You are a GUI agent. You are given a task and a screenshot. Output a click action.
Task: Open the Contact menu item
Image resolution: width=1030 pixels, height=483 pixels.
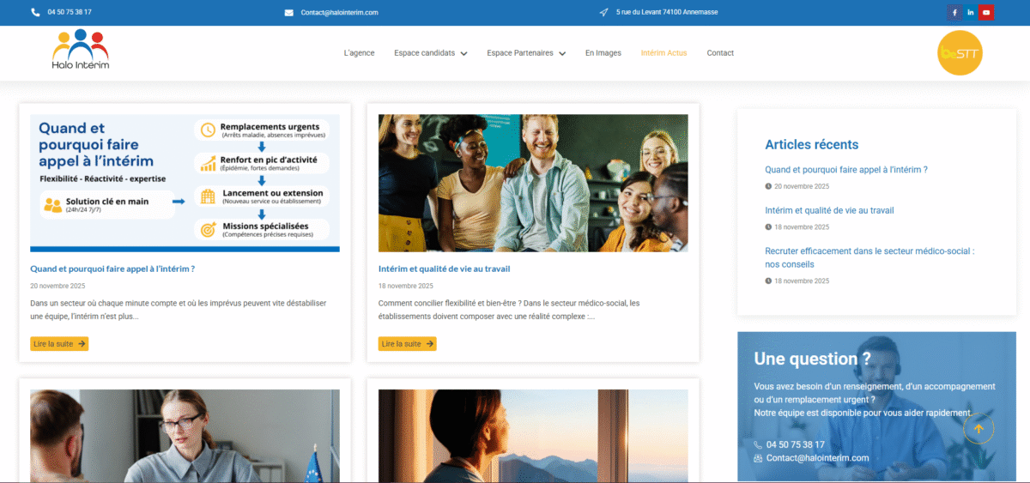click(720, 53)
